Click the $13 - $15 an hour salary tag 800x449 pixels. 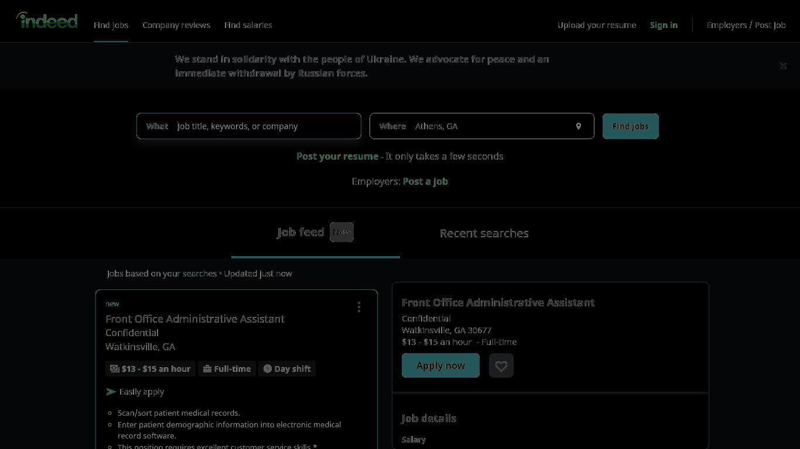[151, 369]
